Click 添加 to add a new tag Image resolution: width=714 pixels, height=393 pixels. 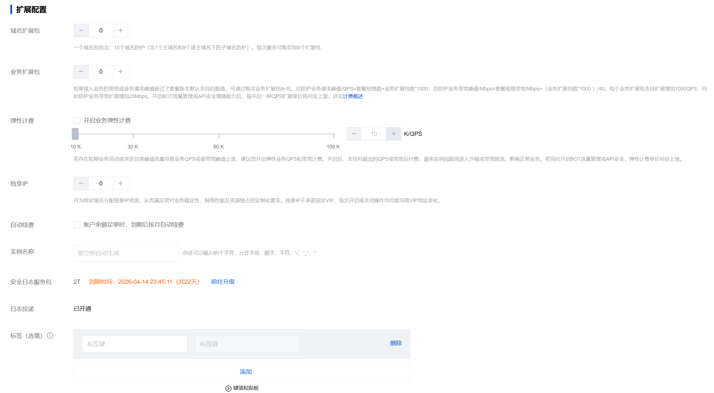point(246,372)
